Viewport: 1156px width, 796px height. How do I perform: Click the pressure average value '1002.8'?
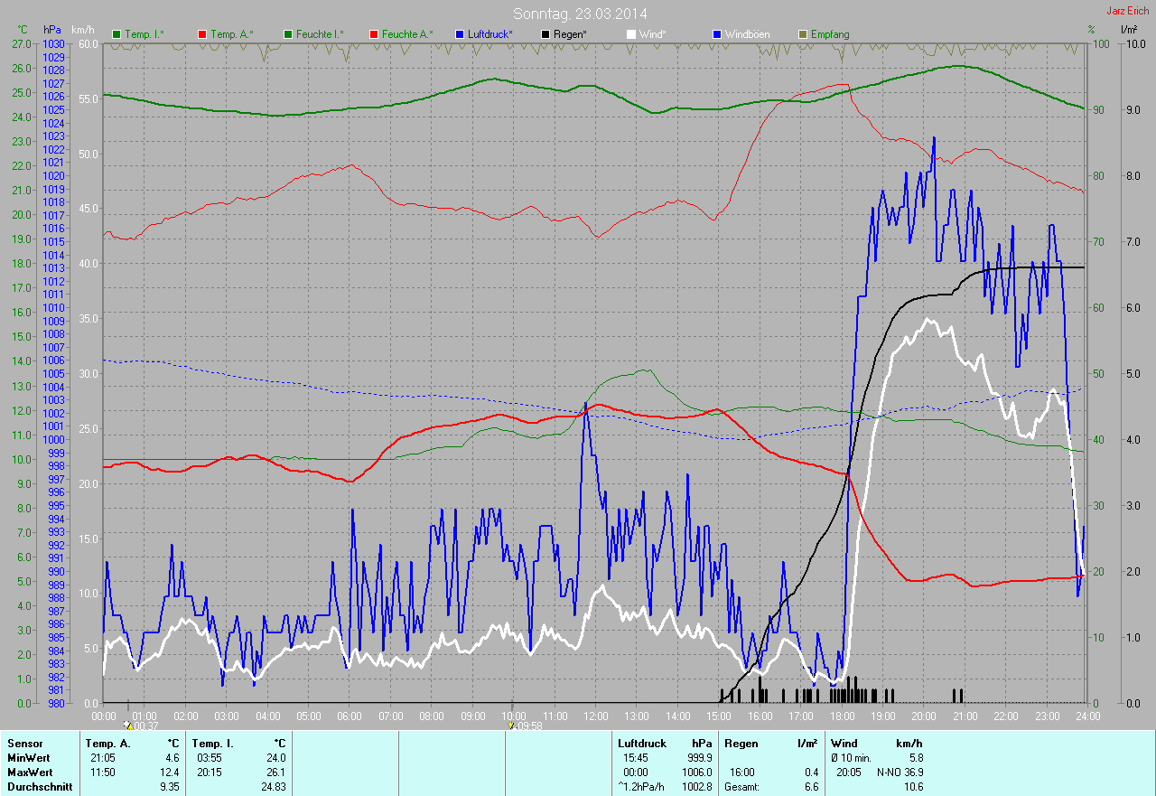pos(696,787)
